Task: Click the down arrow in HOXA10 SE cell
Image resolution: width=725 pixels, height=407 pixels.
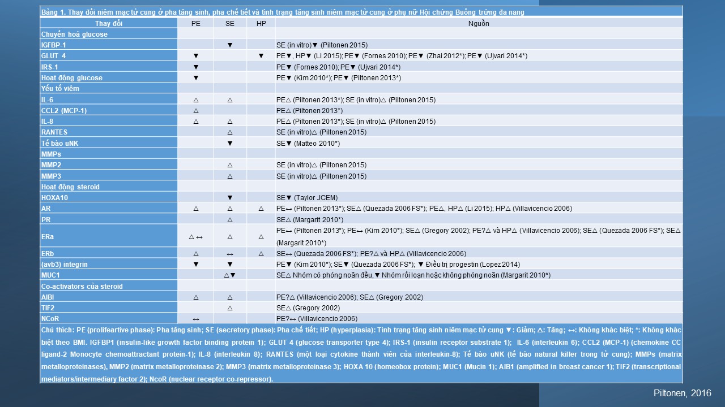Action: (x=230, y=198)
